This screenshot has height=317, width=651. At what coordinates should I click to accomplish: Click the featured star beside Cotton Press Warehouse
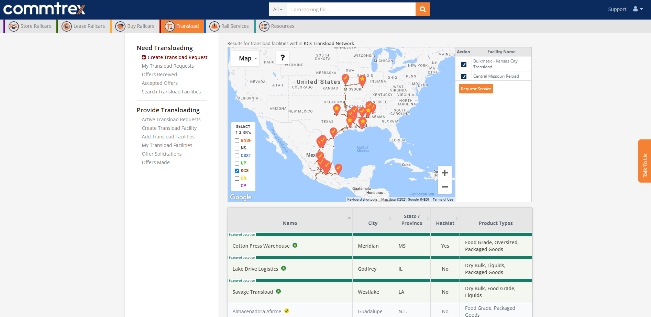click(295, 245)
